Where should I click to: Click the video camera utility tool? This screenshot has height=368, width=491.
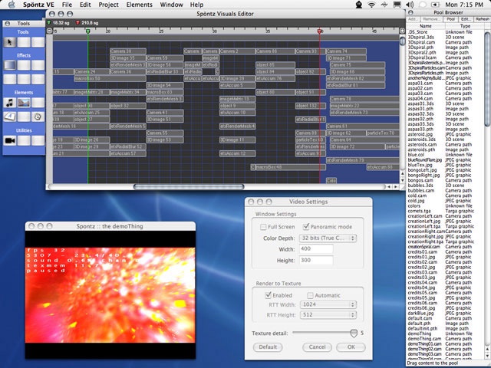[x=10, y=140]
